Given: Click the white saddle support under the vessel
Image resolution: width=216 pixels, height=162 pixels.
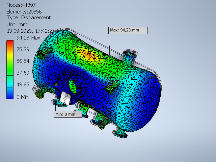Looking at the screenshot, I should pyautogui.click(x=65, y=98).
